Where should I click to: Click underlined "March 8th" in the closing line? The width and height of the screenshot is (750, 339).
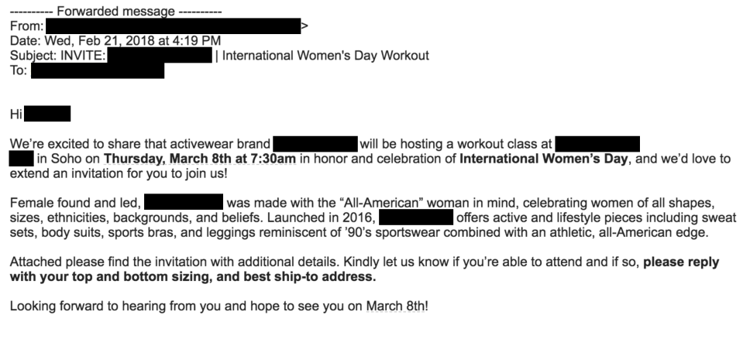(x=396, y=306)
